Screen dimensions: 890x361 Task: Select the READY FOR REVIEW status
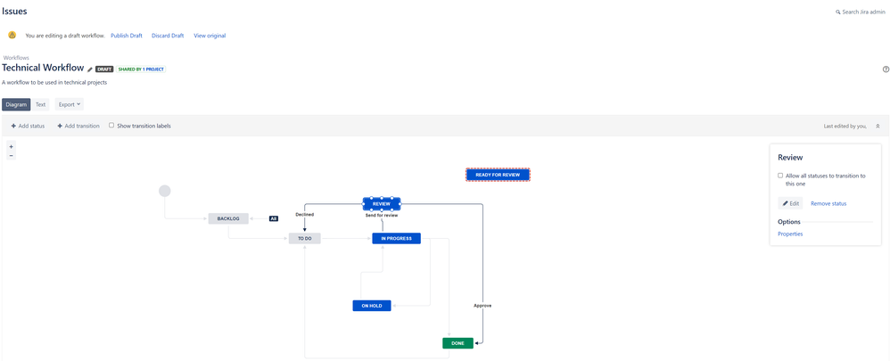[x=498, y=175]
